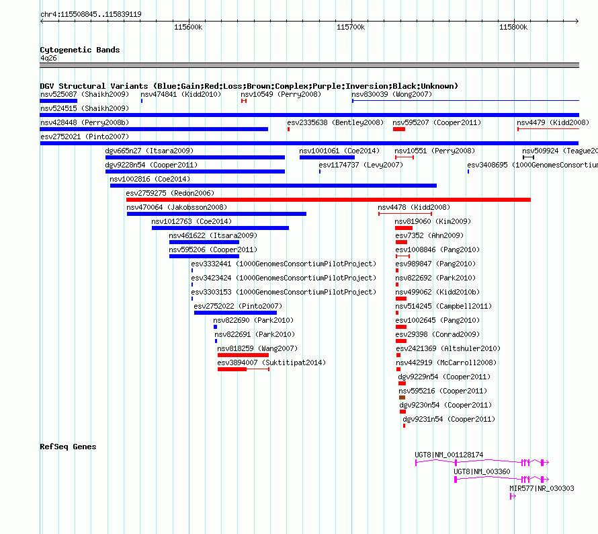This screenshot has height=534, width=598.
Task: Select the nsv595216 (Cooper2011) brown complex variant
Action: coord(402,397)
